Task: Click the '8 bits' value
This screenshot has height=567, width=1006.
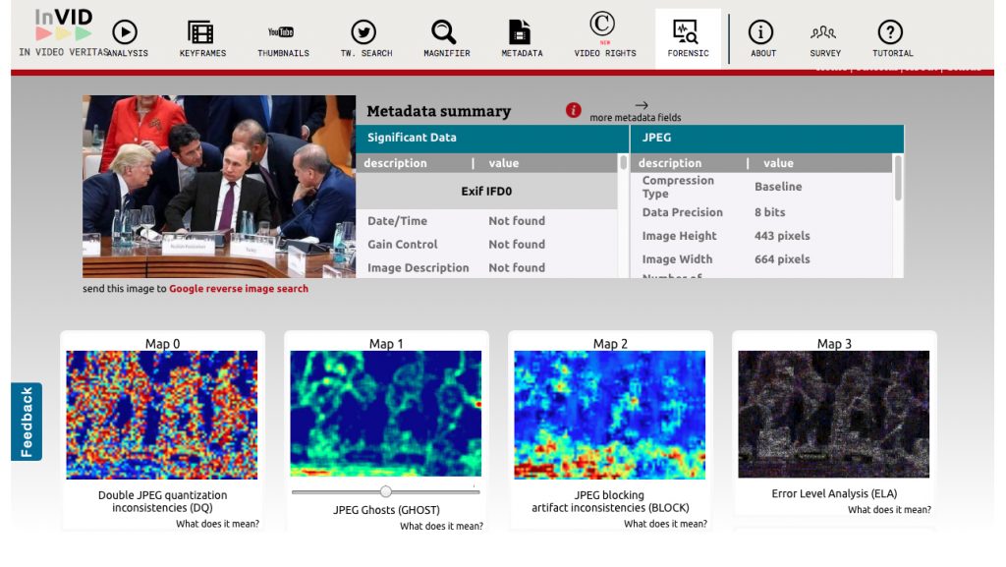Action: click(770, 212)
